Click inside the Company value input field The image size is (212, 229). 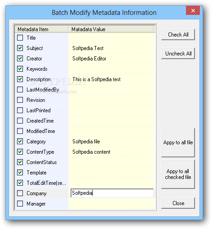(x=112, y=193)
